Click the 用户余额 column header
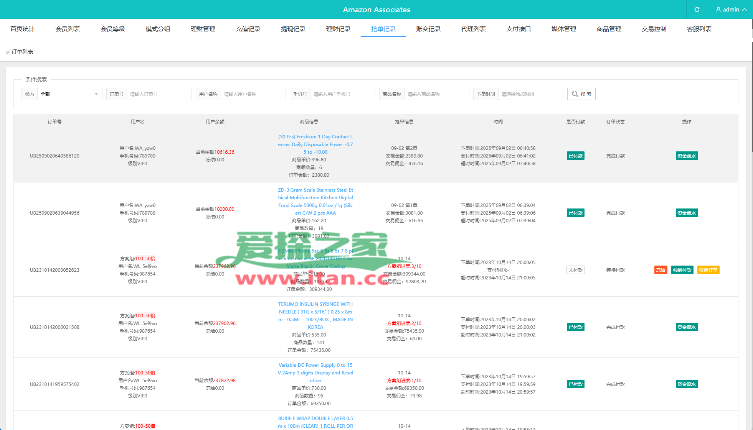Screen dimensions: 753x430 pos(215,121)
